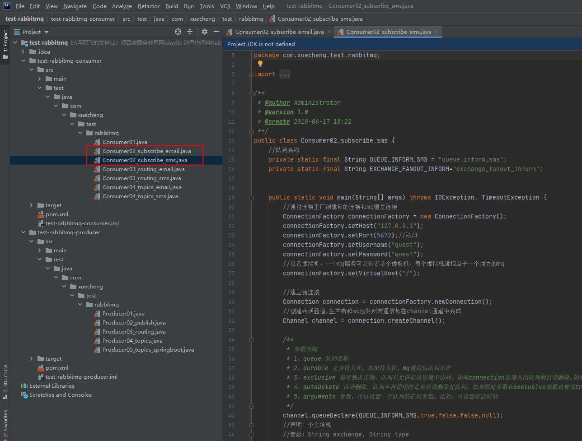
Task: Open the Build menu
Action: click(x=172, y=6)
